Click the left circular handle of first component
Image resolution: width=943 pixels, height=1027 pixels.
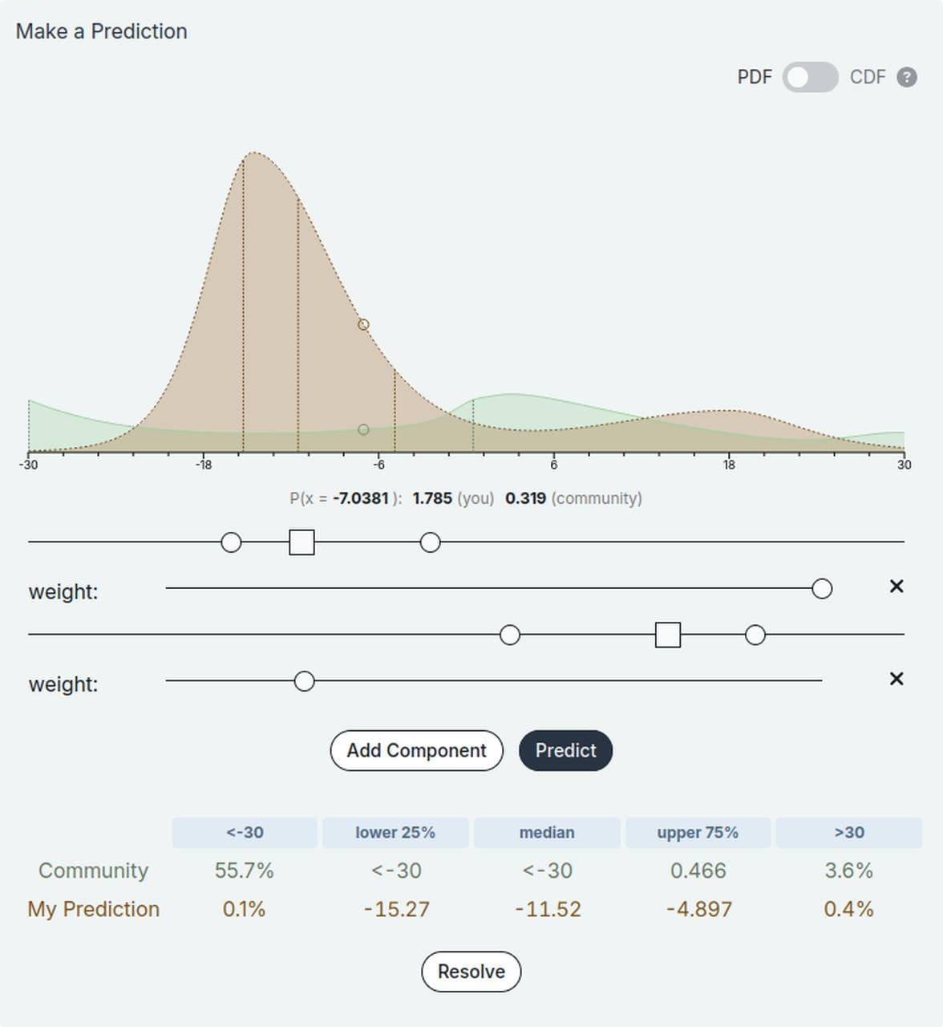231,542
